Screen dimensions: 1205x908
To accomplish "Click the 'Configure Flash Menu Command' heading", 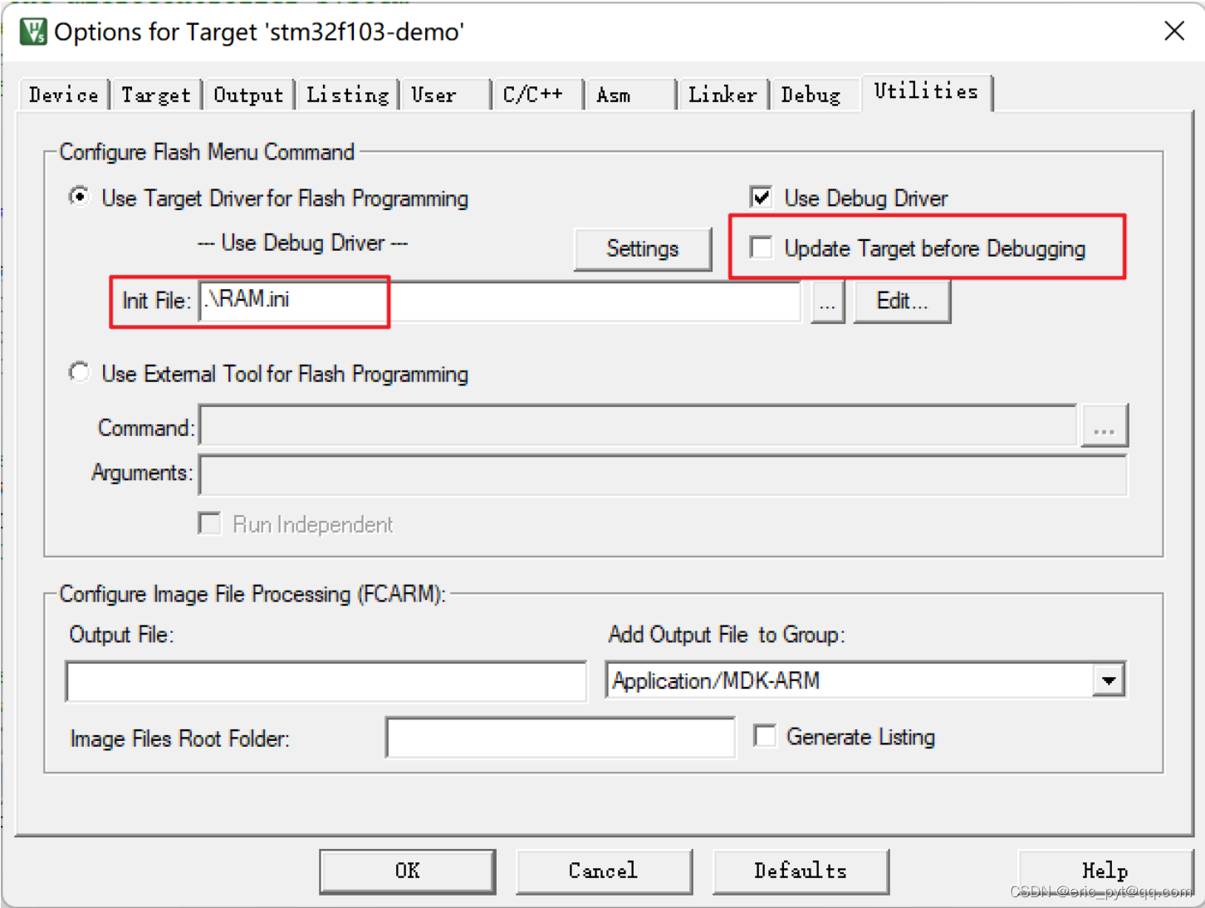I will (207, 152).
